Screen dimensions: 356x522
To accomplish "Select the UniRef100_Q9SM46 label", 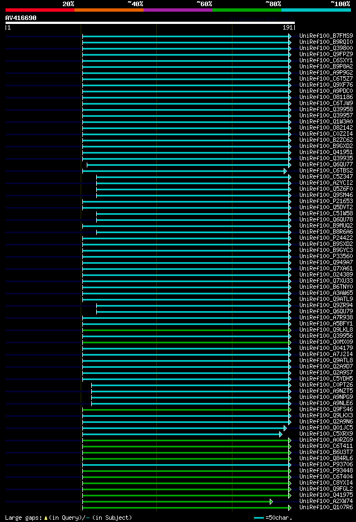I will pyautogui.click(x=326, y=195).
